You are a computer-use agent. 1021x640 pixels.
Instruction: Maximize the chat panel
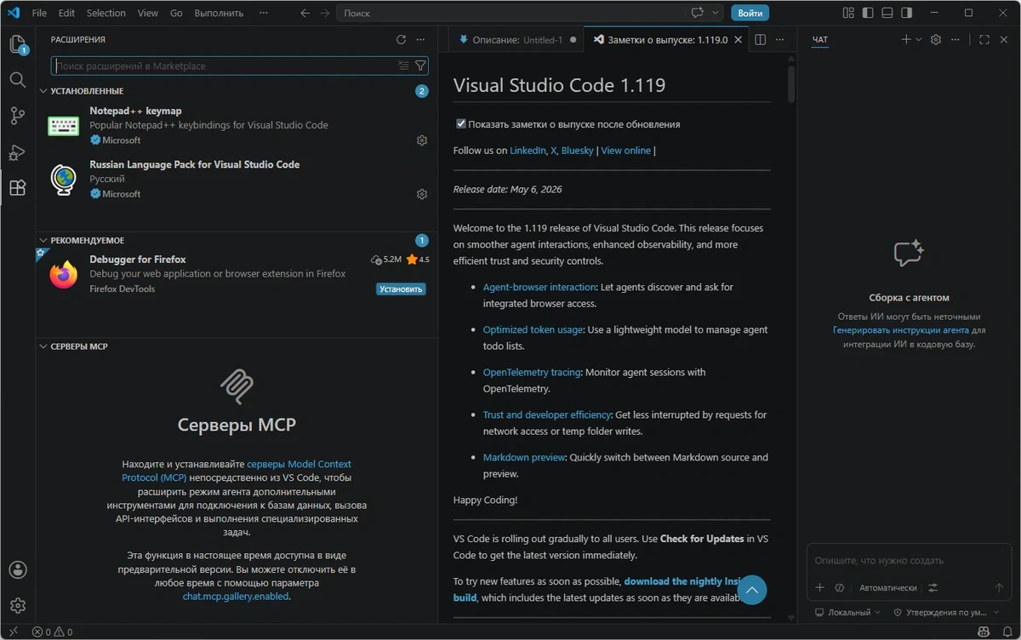point(984,39)
